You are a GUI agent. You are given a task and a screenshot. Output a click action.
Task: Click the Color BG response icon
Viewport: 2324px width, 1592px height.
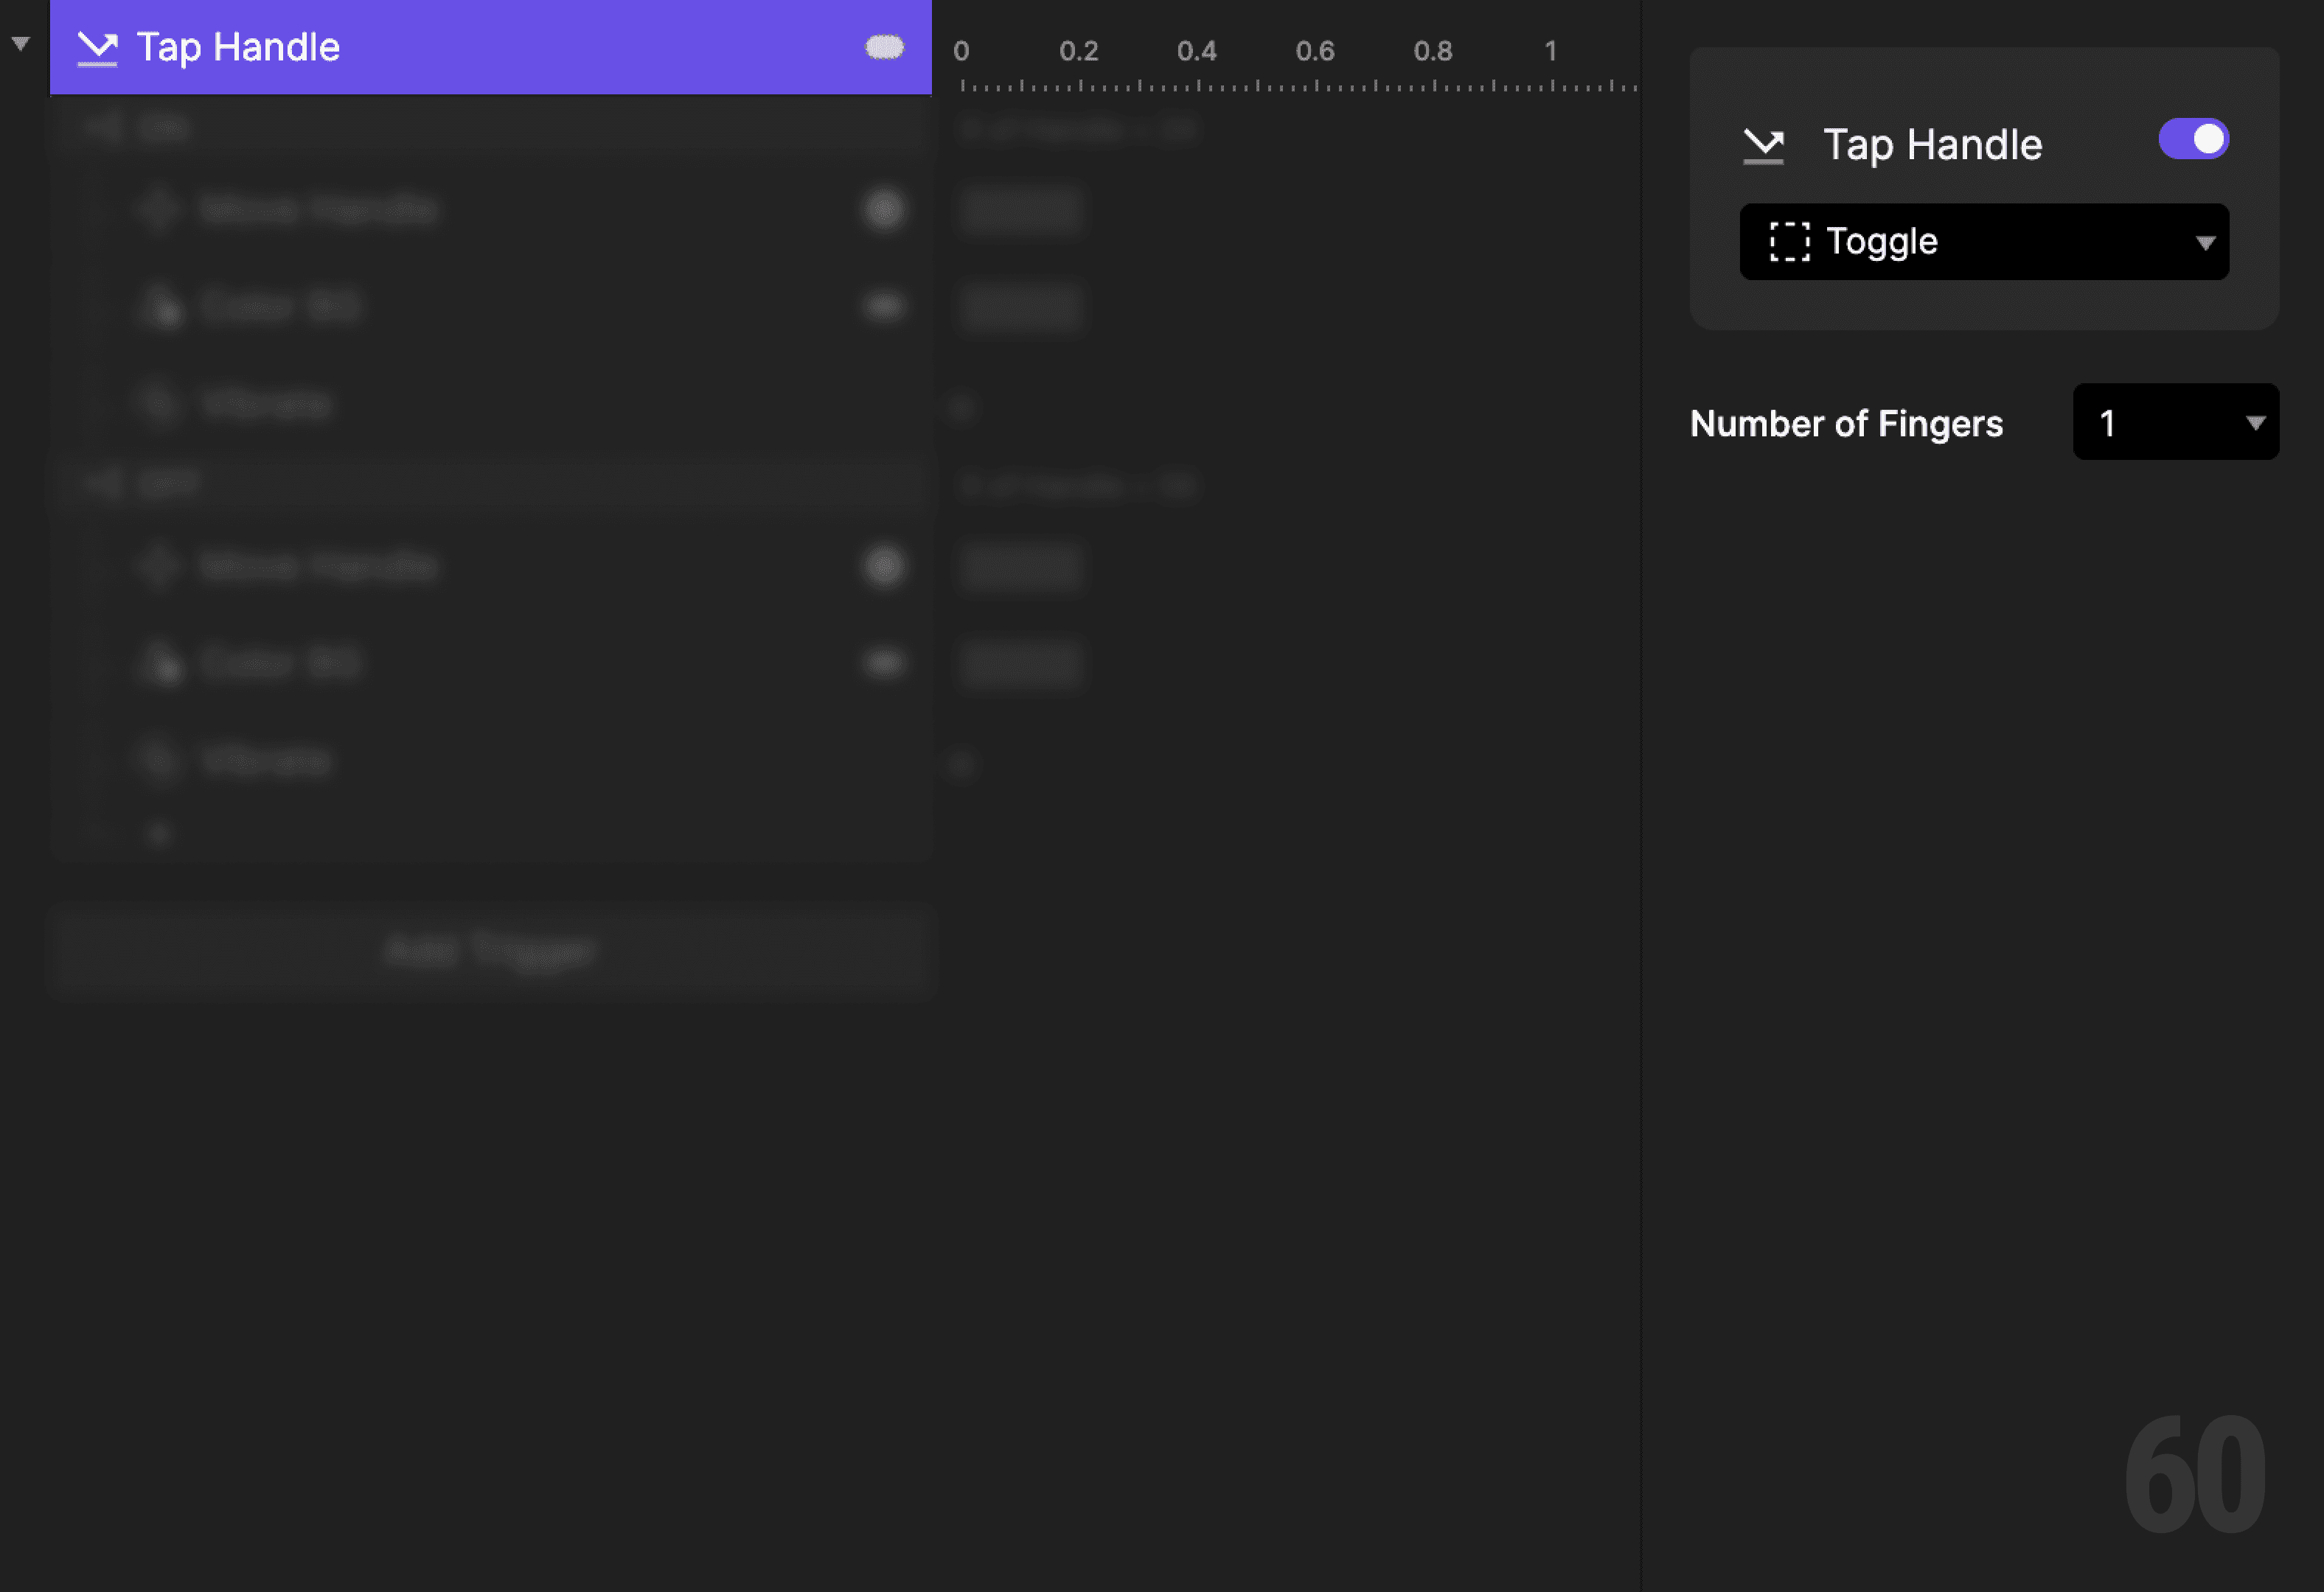tap(160, 305)
